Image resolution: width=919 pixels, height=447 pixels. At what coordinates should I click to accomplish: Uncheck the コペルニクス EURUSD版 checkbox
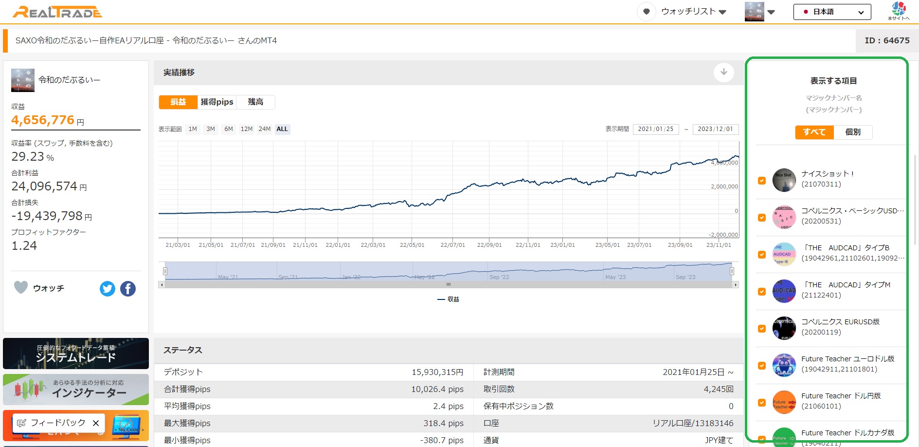click(x=762, y=329)
